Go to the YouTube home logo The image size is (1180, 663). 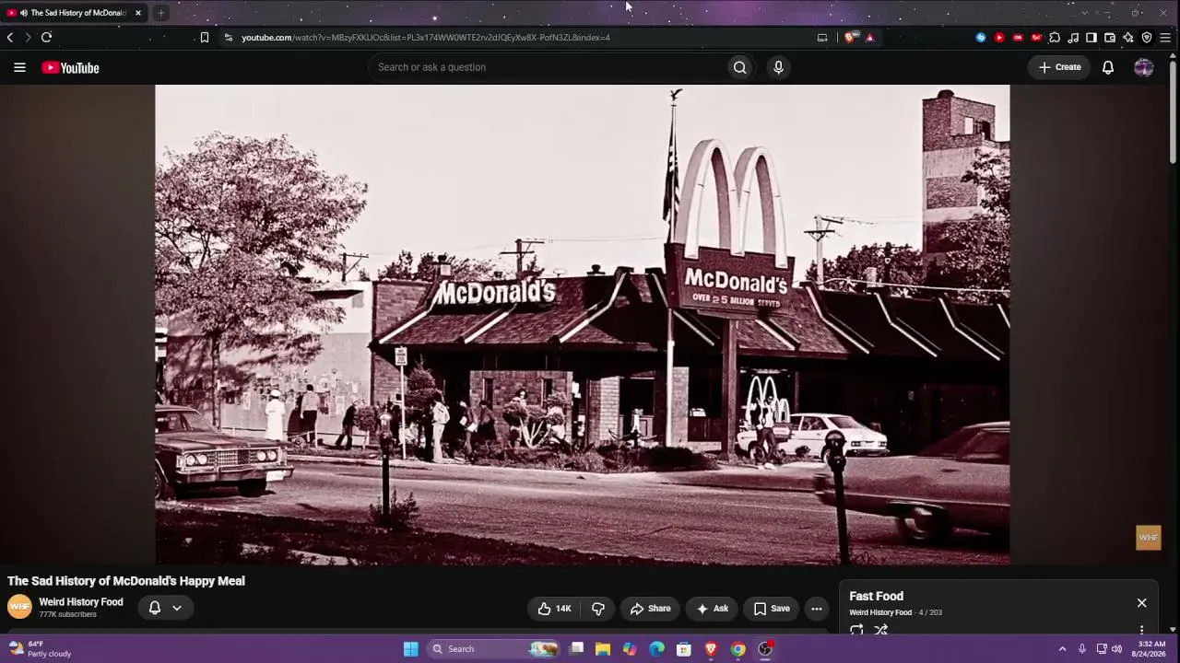(x=70, y=67)
